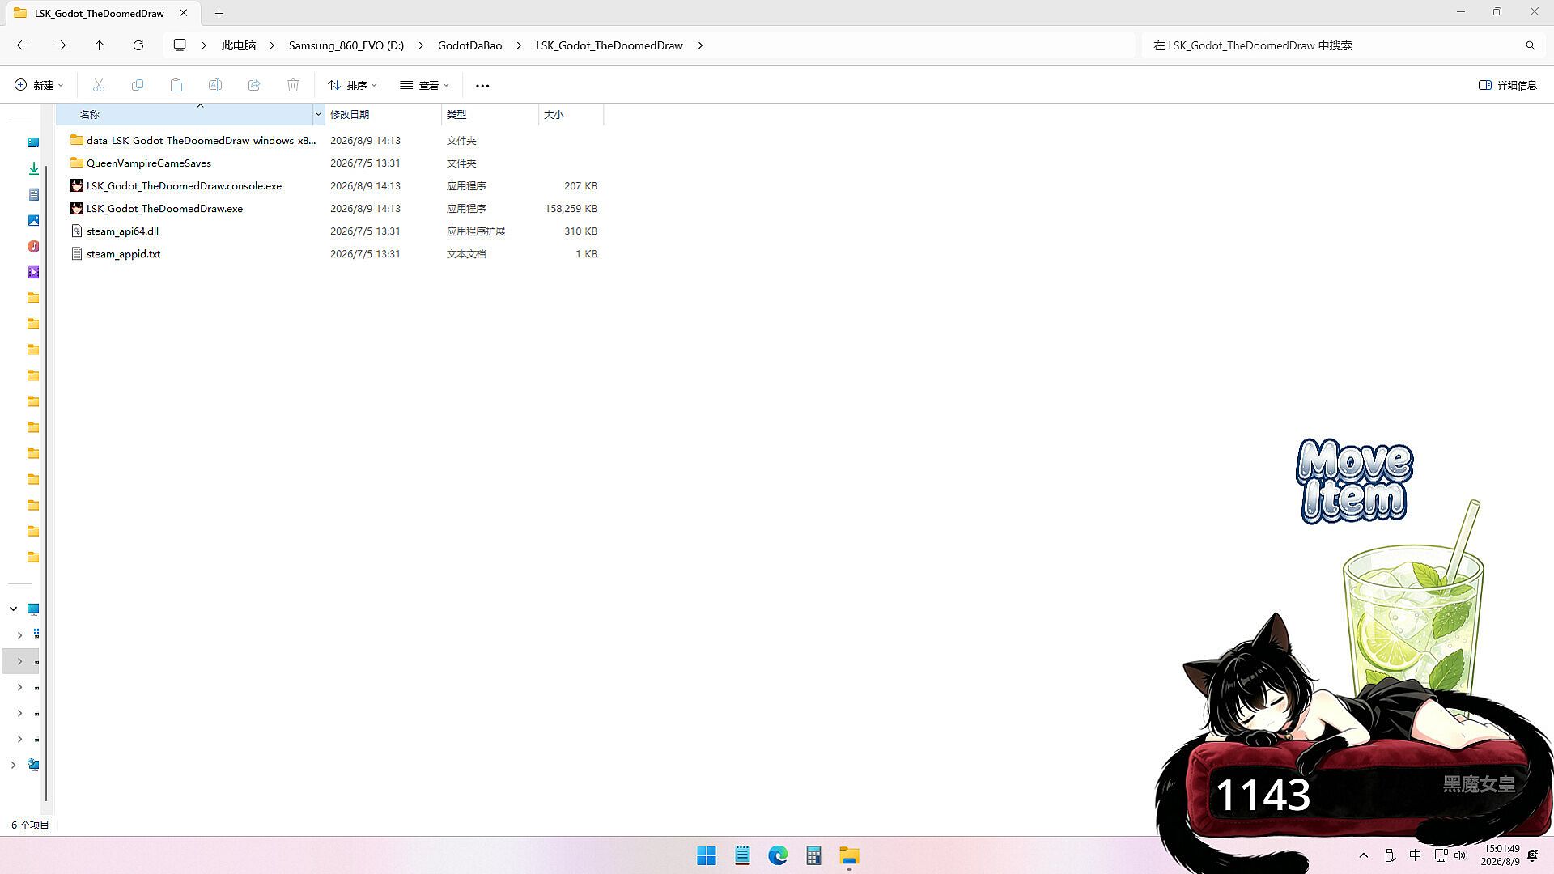Open Videos from the navigation pane
The width and height of the screenshot is (1554, 874).
tap(33, 272)
